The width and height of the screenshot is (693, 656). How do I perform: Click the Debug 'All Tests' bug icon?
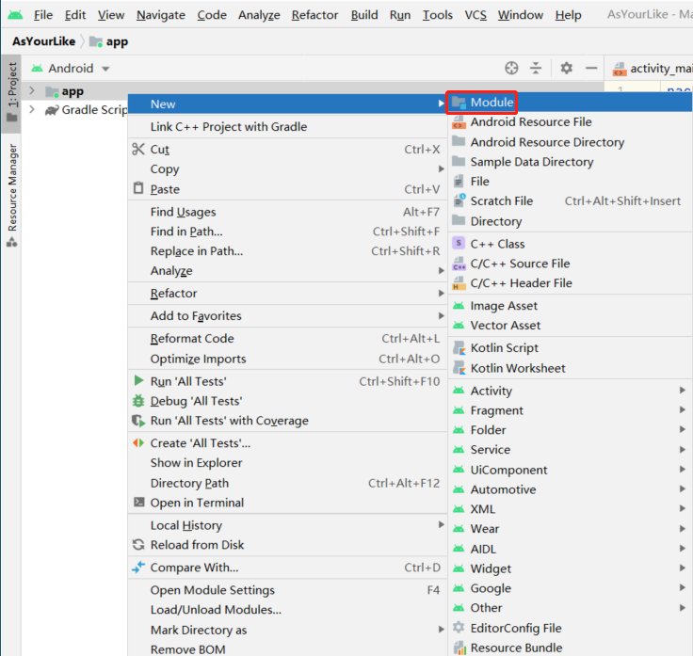[138, 401]
